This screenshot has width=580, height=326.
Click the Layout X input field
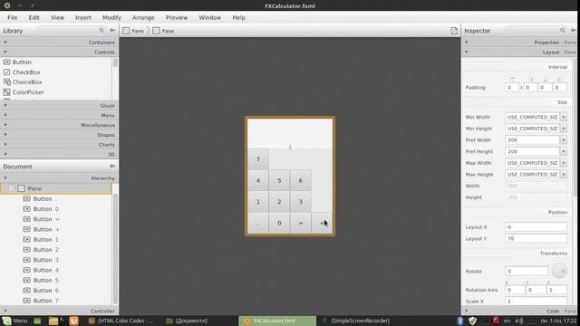pyautogui.click(x=536, y=227)
